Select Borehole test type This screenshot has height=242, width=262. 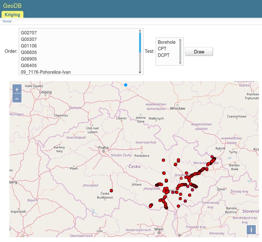pyautogui.click(x=167, y=42)
